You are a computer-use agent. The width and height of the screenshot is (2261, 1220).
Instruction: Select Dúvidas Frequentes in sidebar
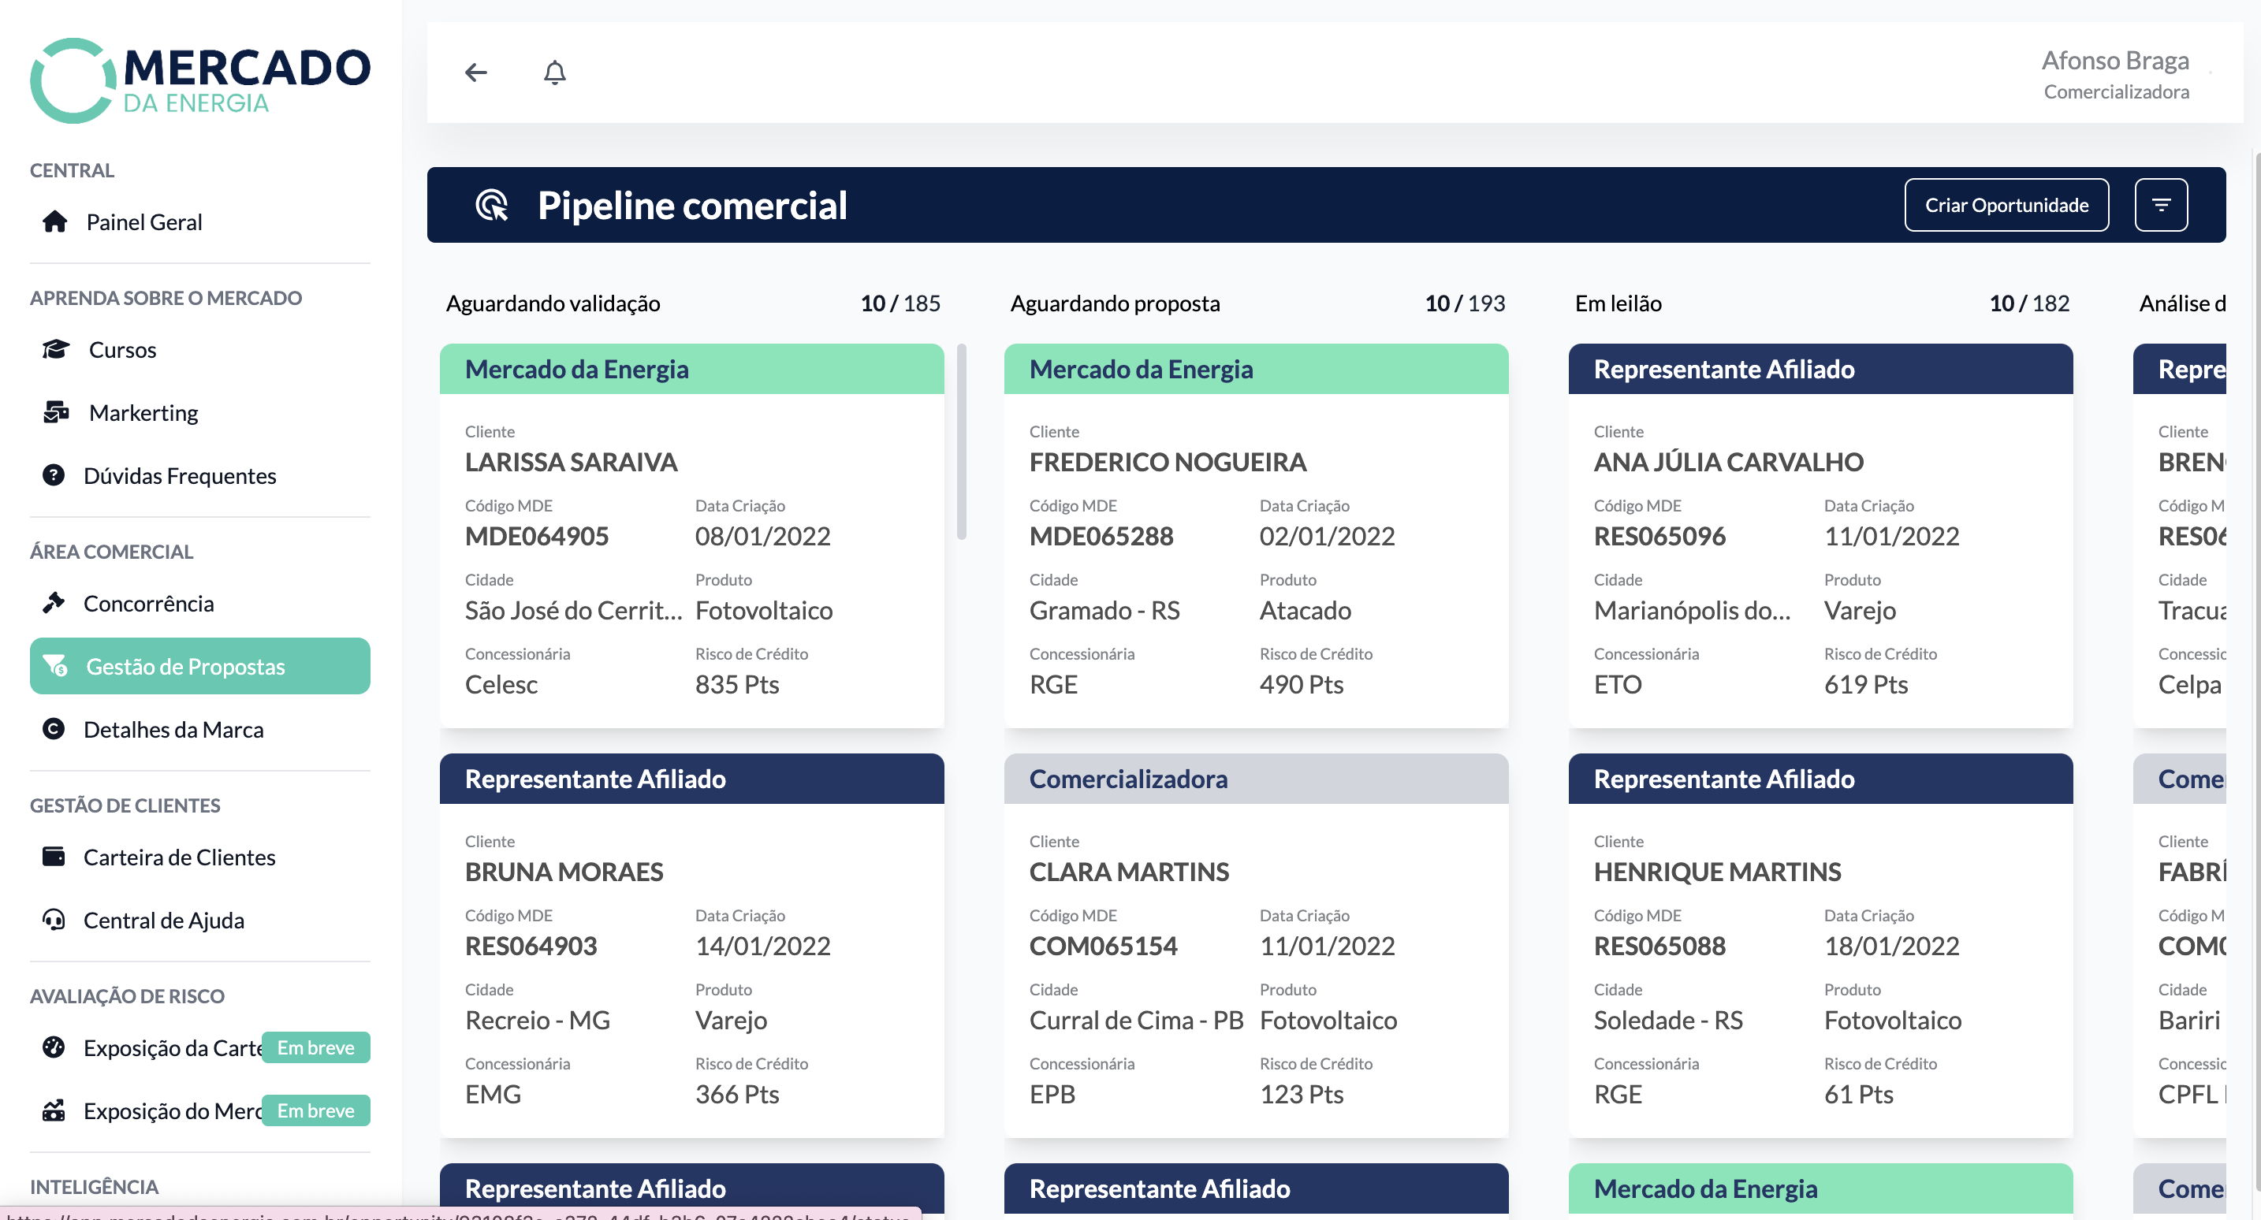pyautogui.click(x=200, y=476)
